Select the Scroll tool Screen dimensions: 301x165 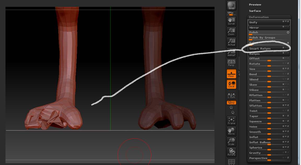pyautogui.click(x=231, y=21)
